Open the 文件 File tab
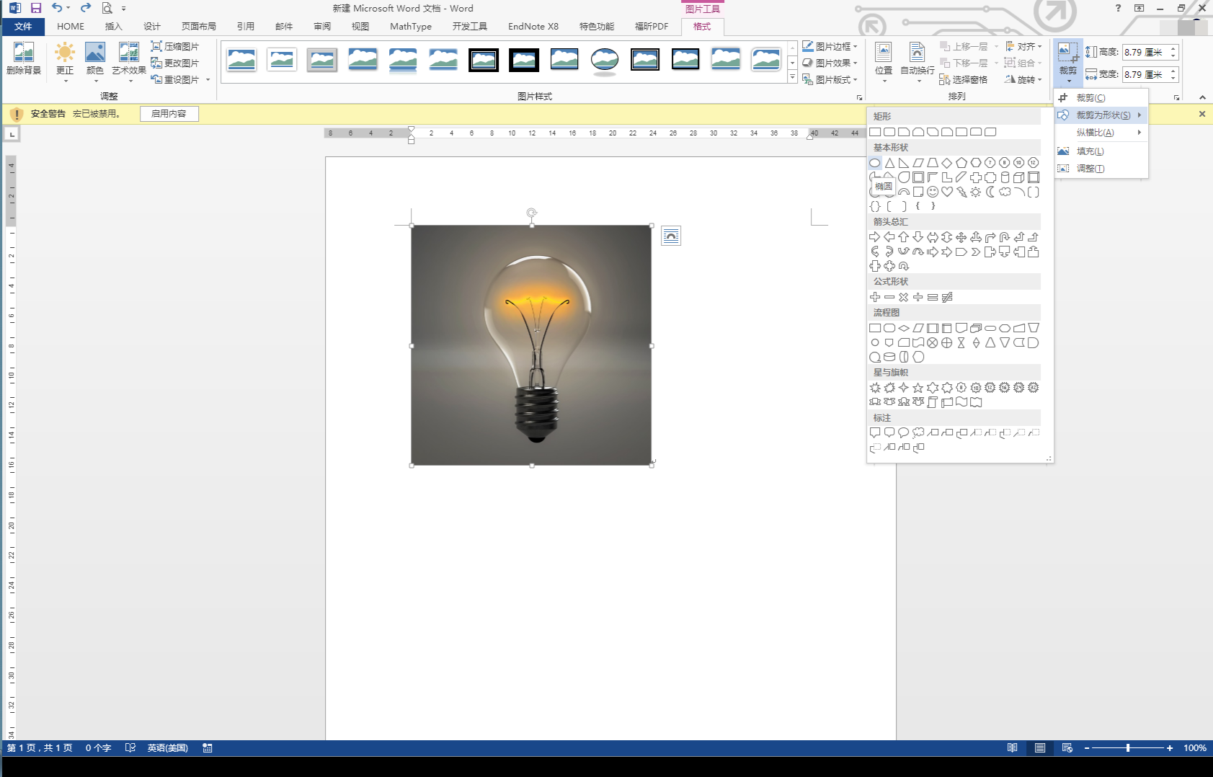1213x777 pixels. 23,27
